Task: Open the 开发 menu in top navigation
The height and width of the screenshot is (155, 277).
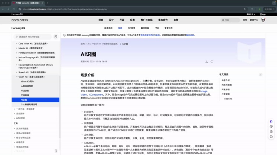Action: tap(122, 20)
